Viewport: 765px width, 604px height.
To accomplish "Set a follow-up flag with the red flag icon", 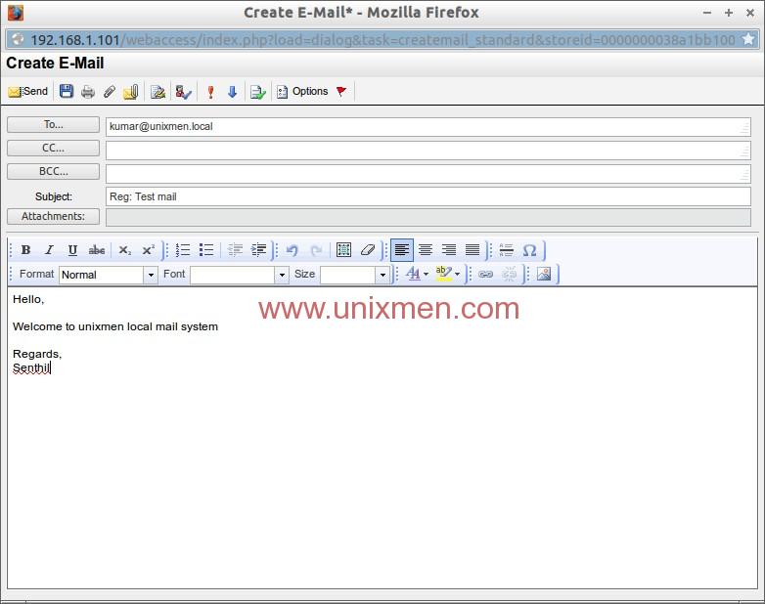I will [x=341, y=91].
